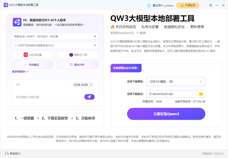Click the 开通会员 membership button
228x158 pixels.
coord(188,6)
